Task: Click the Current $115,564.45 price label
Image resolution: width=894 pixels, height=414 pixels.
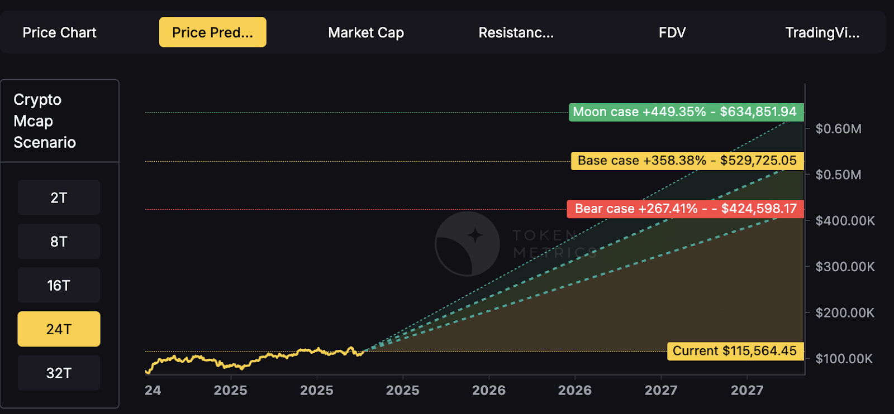Action: (x=735, y=351)
